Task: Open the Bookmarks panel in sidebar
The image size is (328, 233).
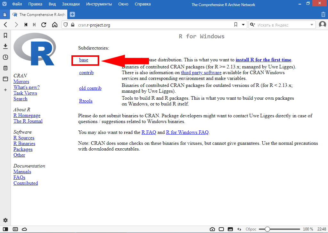Action: pyautogui.click(x=5, y=35)
